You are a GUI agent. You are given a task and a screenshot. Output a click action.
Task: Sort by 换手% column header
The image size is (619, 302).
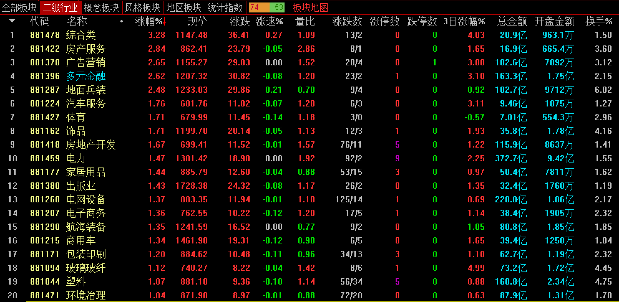pyautogui.click(x=599, y=21)
